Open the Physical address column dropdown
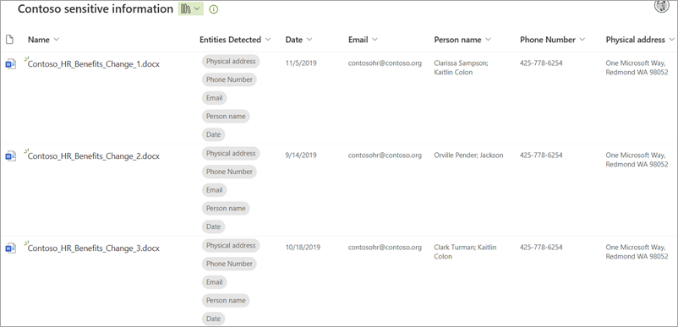The width and height of the screenshot is (678, 327). pyautogui.click(x=640, y=40)
